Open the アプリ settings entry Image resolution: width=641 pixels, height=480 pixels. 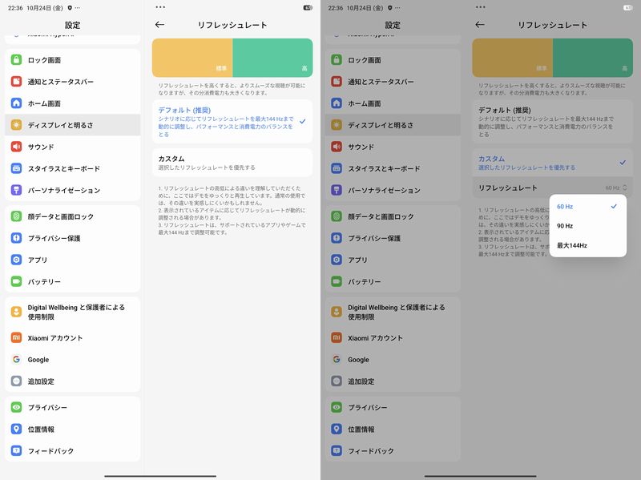[x=48, y=258]
